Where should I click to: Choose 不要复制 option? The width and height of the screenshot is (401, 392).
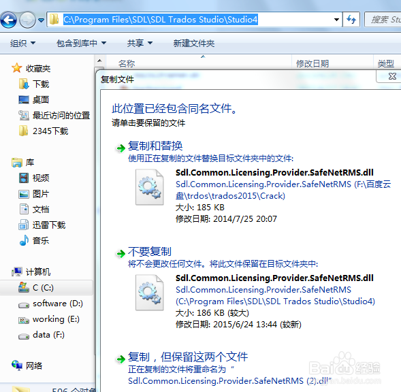click(149, 252)
